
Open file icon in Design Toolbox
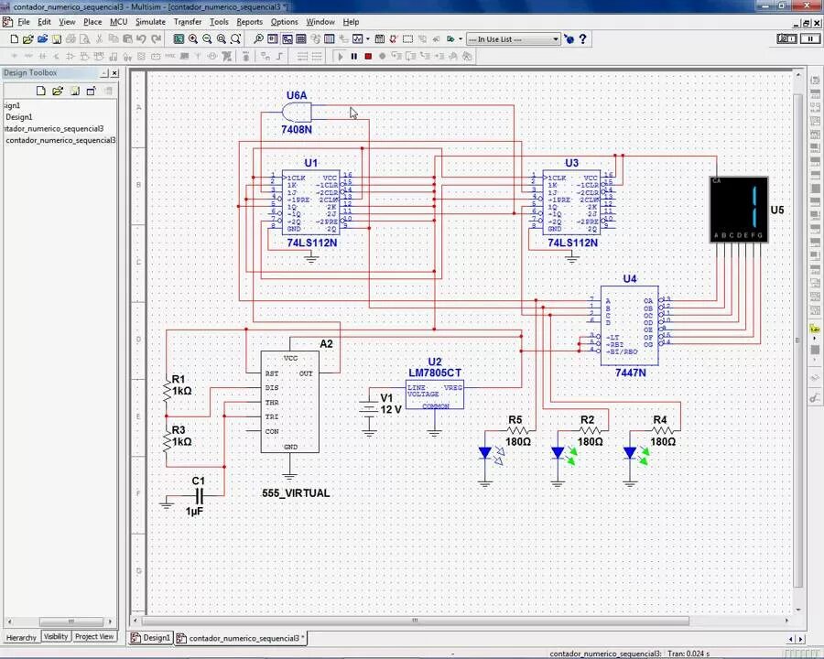[58, 91]
